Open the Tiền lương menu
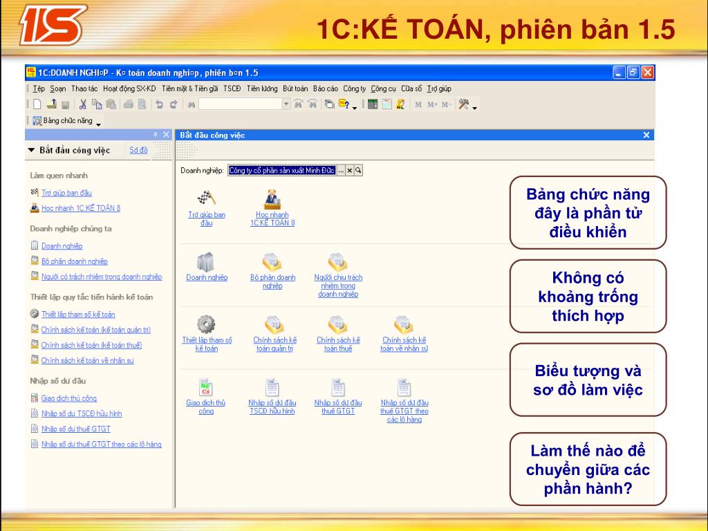The image size is (708, 531). 262,88
